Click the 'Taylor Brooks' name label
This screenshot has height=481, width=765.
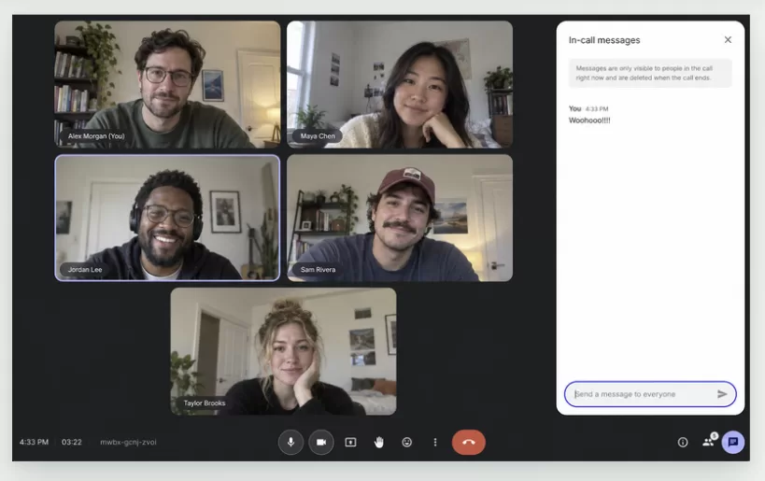[x=204, y=403]
